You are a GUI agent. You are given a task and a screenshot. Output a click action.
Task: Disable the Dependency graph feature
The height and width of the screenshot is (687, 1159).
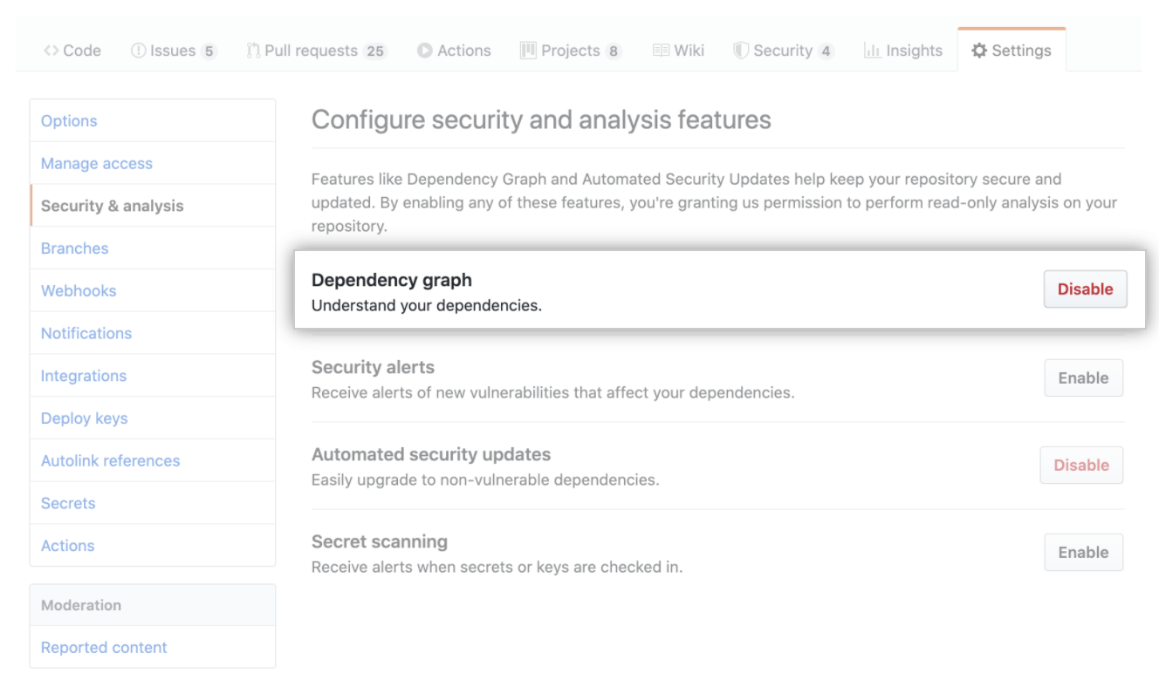(1086, 289)
